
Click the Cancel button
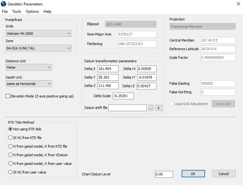point(224,174)
